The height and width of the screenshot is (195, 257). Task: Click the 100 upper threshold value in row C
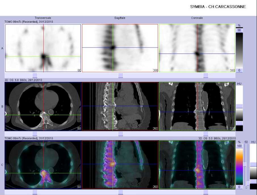(239, 146)
